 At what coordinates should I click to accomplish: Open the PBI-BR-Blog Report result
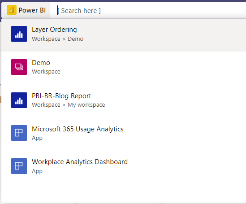(124, 100)
